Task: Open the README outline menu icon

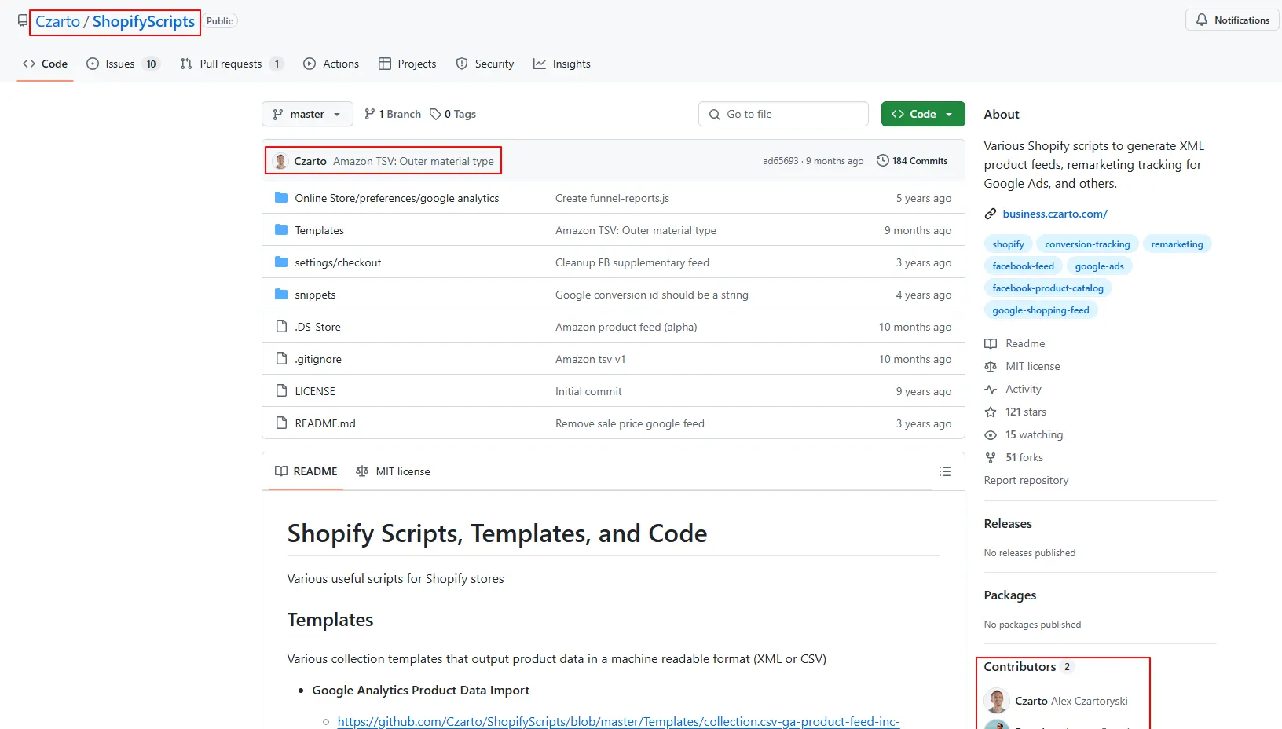Action: [945, 471]
